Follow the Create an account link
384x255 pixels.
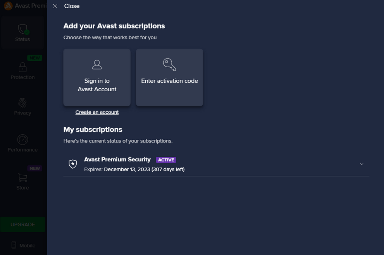[97, 112]
